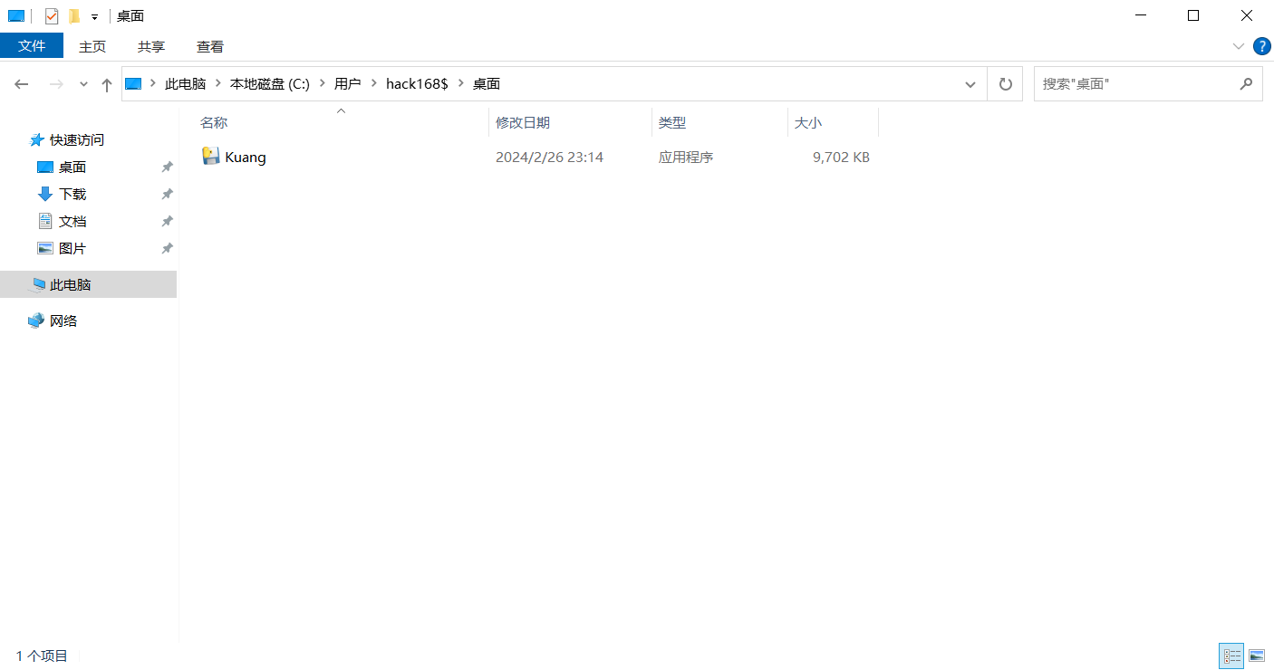Unpin 文档 from Quick Access

coord(167,220)
